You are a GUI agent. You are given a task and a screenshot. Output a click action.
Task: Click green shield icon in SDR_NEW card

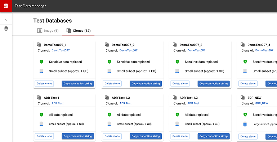245,115
